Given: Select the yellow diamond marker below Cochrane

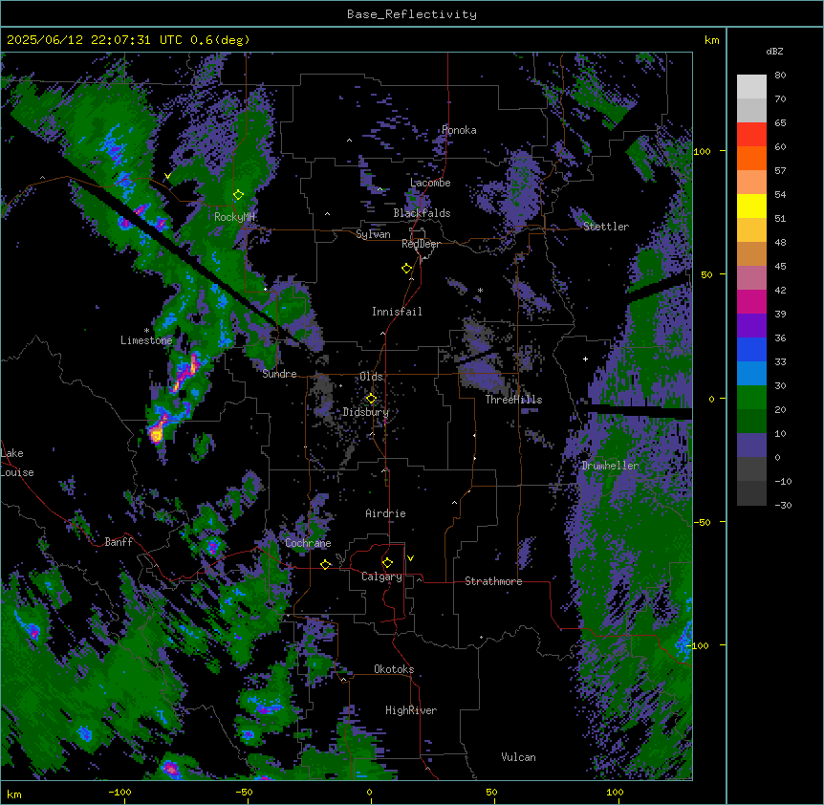Looking at the screenshot, I should pos(325,564).
